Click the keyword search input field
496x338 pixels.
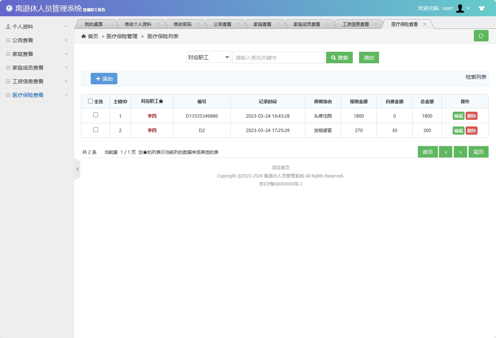(278, 57)
